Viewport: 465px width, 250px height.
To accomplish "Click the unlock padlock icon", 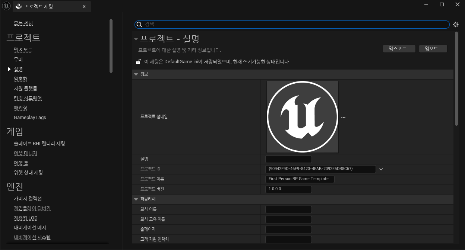I will 138,61.
